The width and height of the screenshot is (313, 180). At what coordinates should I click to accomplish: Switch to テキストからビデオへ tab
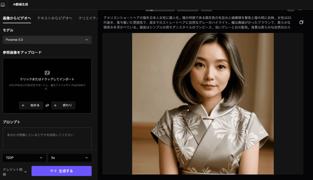55,18
